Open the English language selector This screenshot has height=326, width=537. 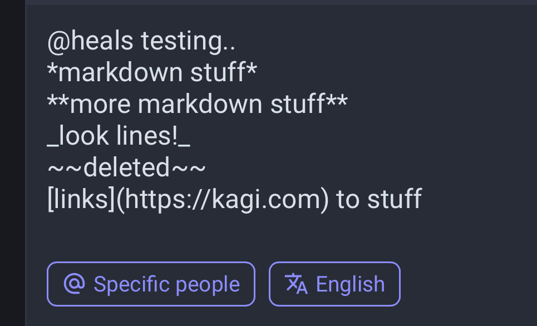point(334,284)
